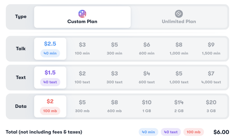
Task: Select the $6 600 min talk option
Action: [147, 48]
